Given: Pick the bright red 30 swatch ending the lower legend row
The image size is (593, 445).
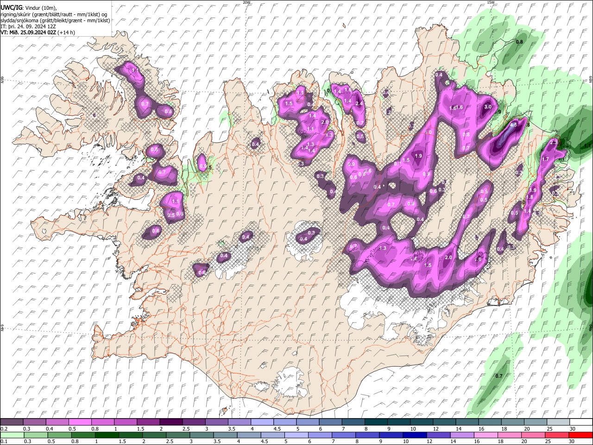Looking at the screenshot, I should [580, 435].
